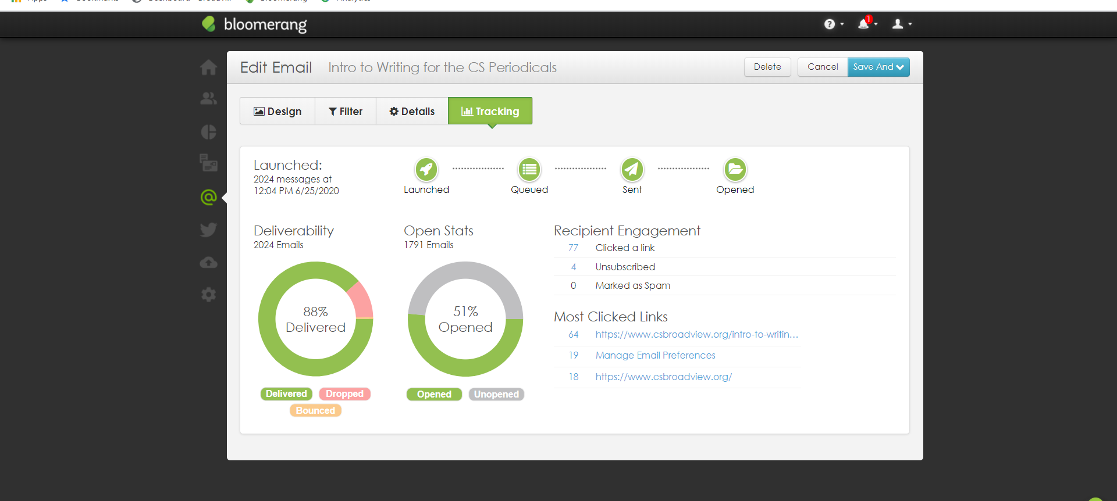Viewport: 1117px width, 501px height.
Task: Switch to the Filter tab
Action: coord(346,111)
